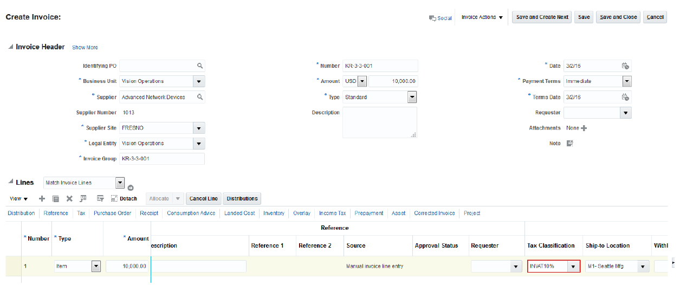This screenshot has width=680, height=285.
Task: Switch to Receipt tab
Action: click(x=149, y=213)
